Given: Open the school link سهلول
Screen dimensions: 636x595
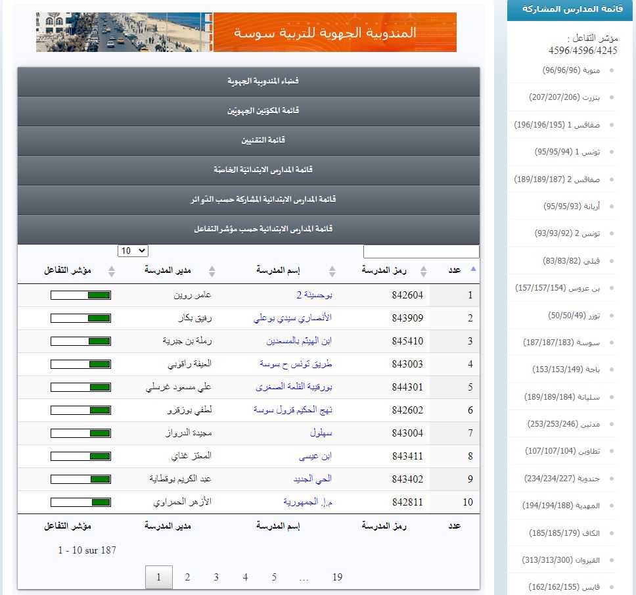Looking at the screenshot, I should coord(321,433).
